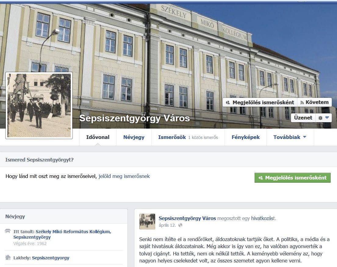Click the small post author avatar thumbnail
Image resolution: width=337 pixels, height=267 pixels.
tap(147, 222)
